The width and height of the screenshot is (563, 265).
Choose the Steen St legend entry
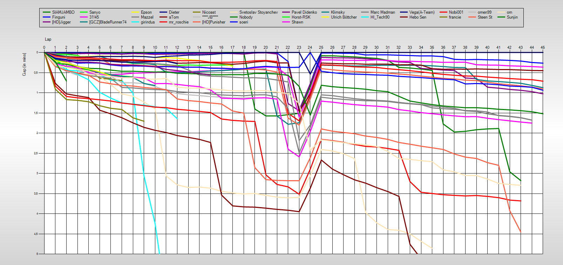485,17
